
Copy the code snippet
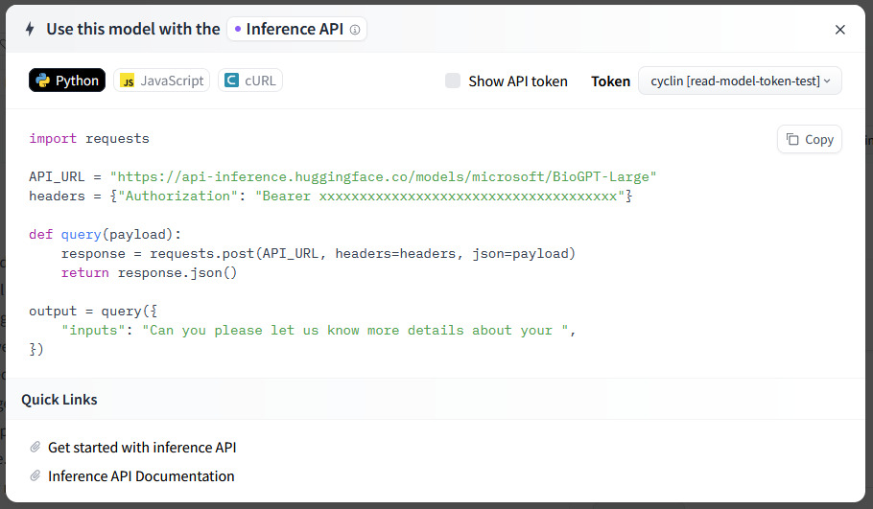(809, 139)
